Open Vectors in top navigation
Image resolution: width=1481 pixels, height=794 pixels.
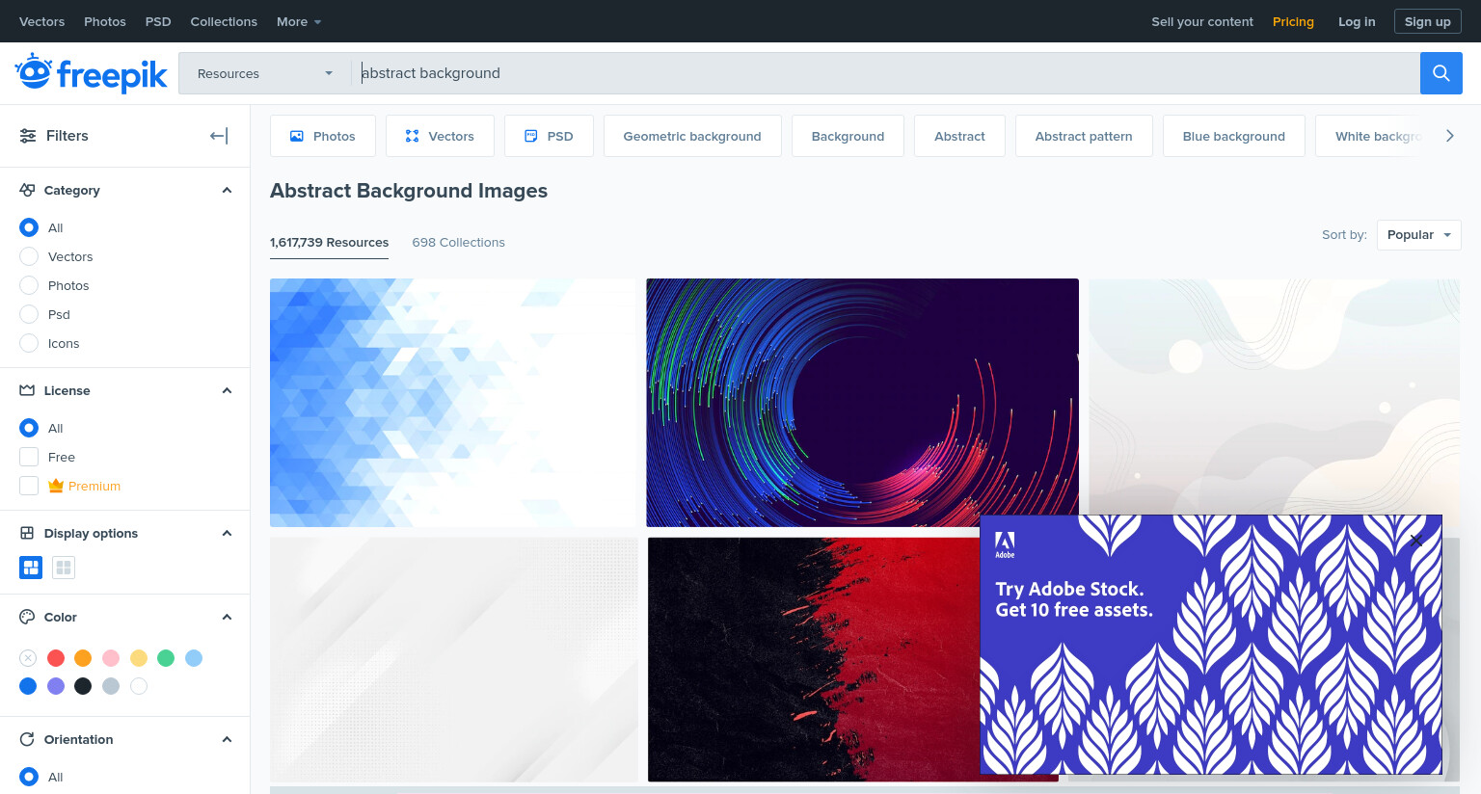point(41,21)
